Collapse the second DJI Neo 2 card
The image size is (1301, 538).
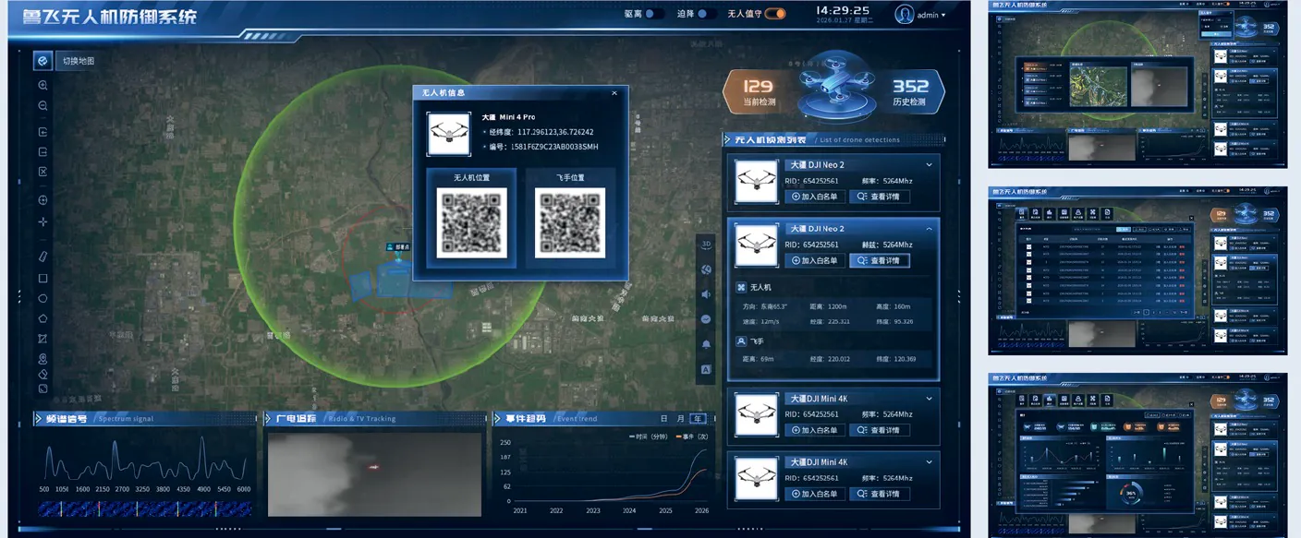click(x=929, y=229)
